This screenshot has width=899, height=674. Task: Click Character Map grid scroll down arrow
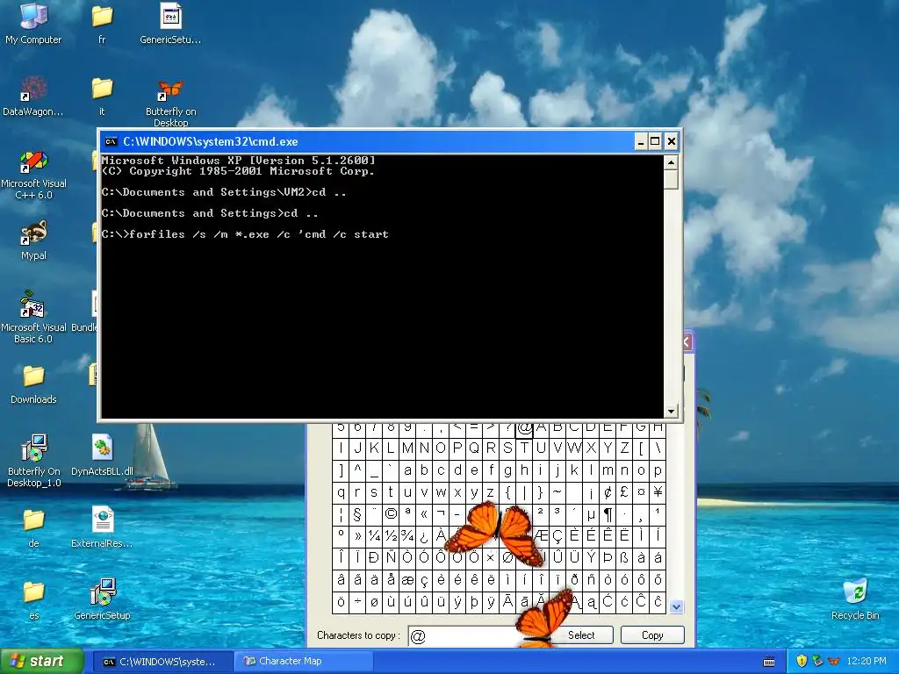coord(677,606)
